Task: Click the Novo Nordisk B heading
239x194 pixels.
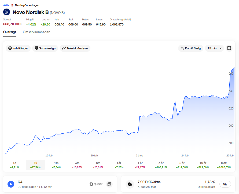Action: click(31, 12)
